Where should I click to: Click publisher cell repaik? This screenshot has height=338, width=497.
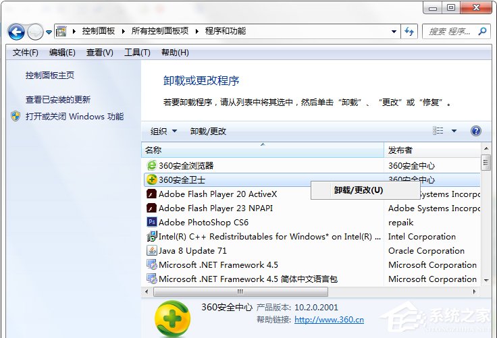click(x=400, y=223)
